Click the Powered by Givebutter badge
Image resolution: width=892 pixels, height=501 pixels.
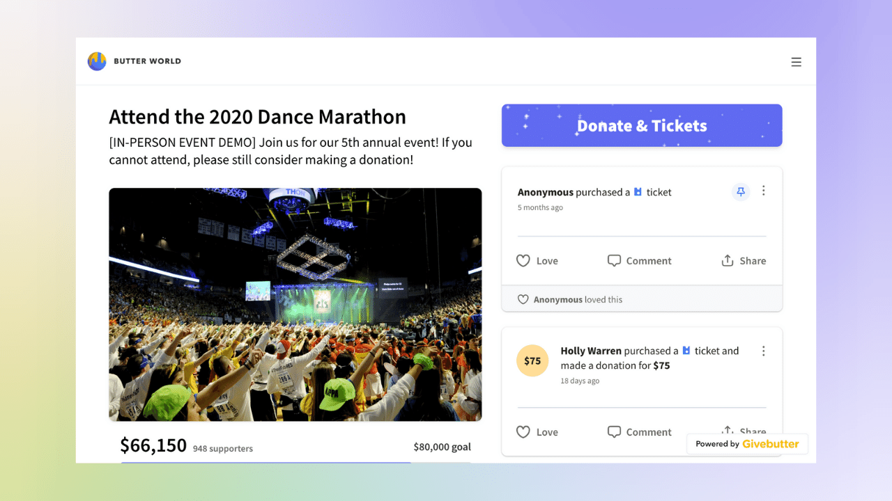[x=747, y=444]
